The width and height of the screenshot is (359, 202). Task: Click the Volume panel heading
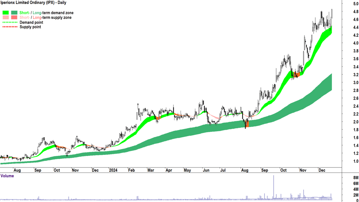7,176
